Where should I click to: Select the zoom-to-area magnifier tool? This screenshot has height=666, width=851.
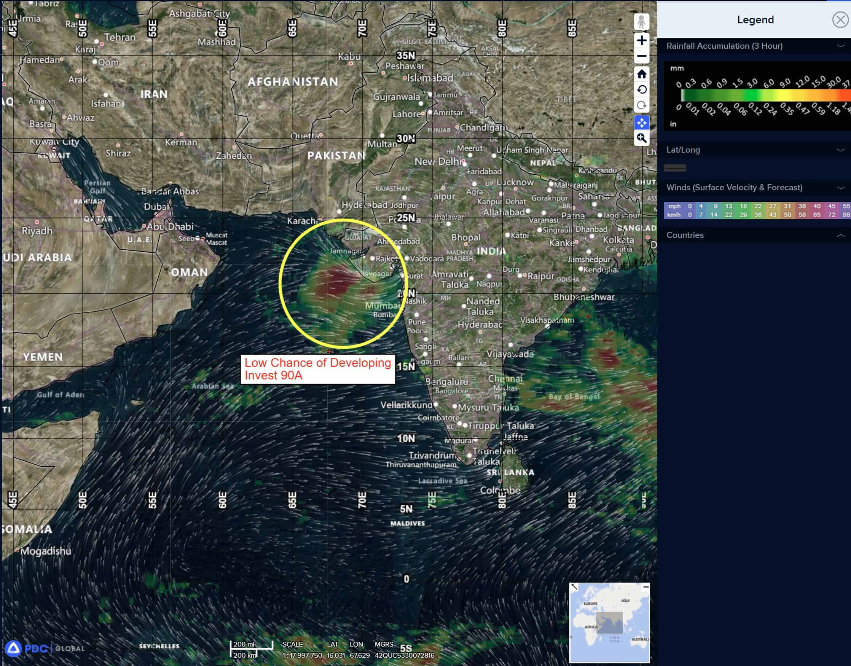click(642, 138)
